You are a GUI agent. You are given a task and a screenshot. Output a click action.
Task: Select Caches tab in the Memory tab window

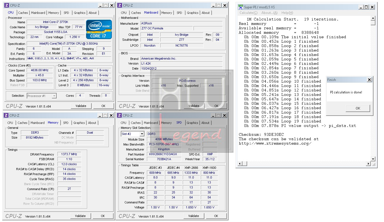(22, 123)
